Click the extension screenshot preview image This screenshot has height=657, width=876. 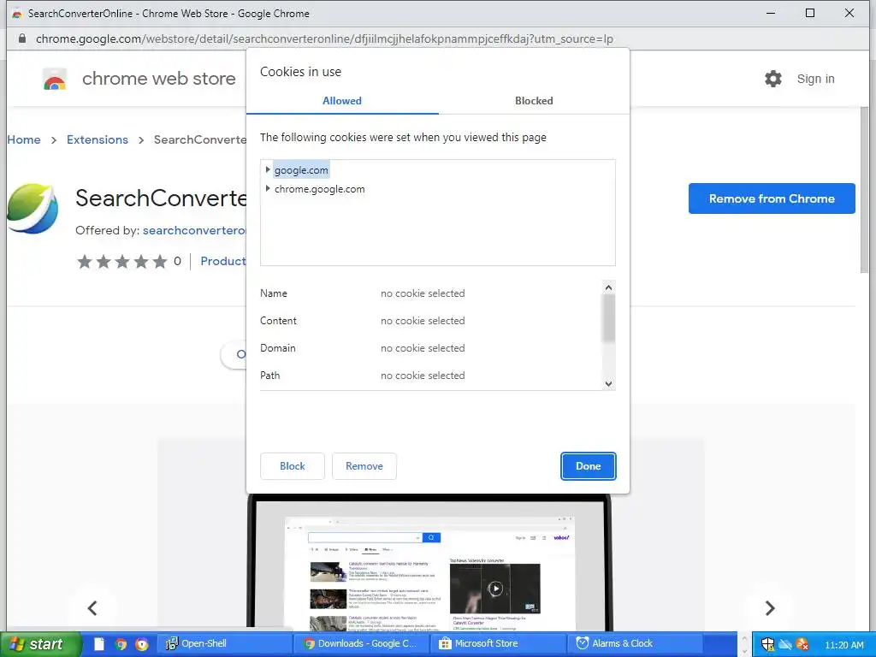tap(429, 565)
